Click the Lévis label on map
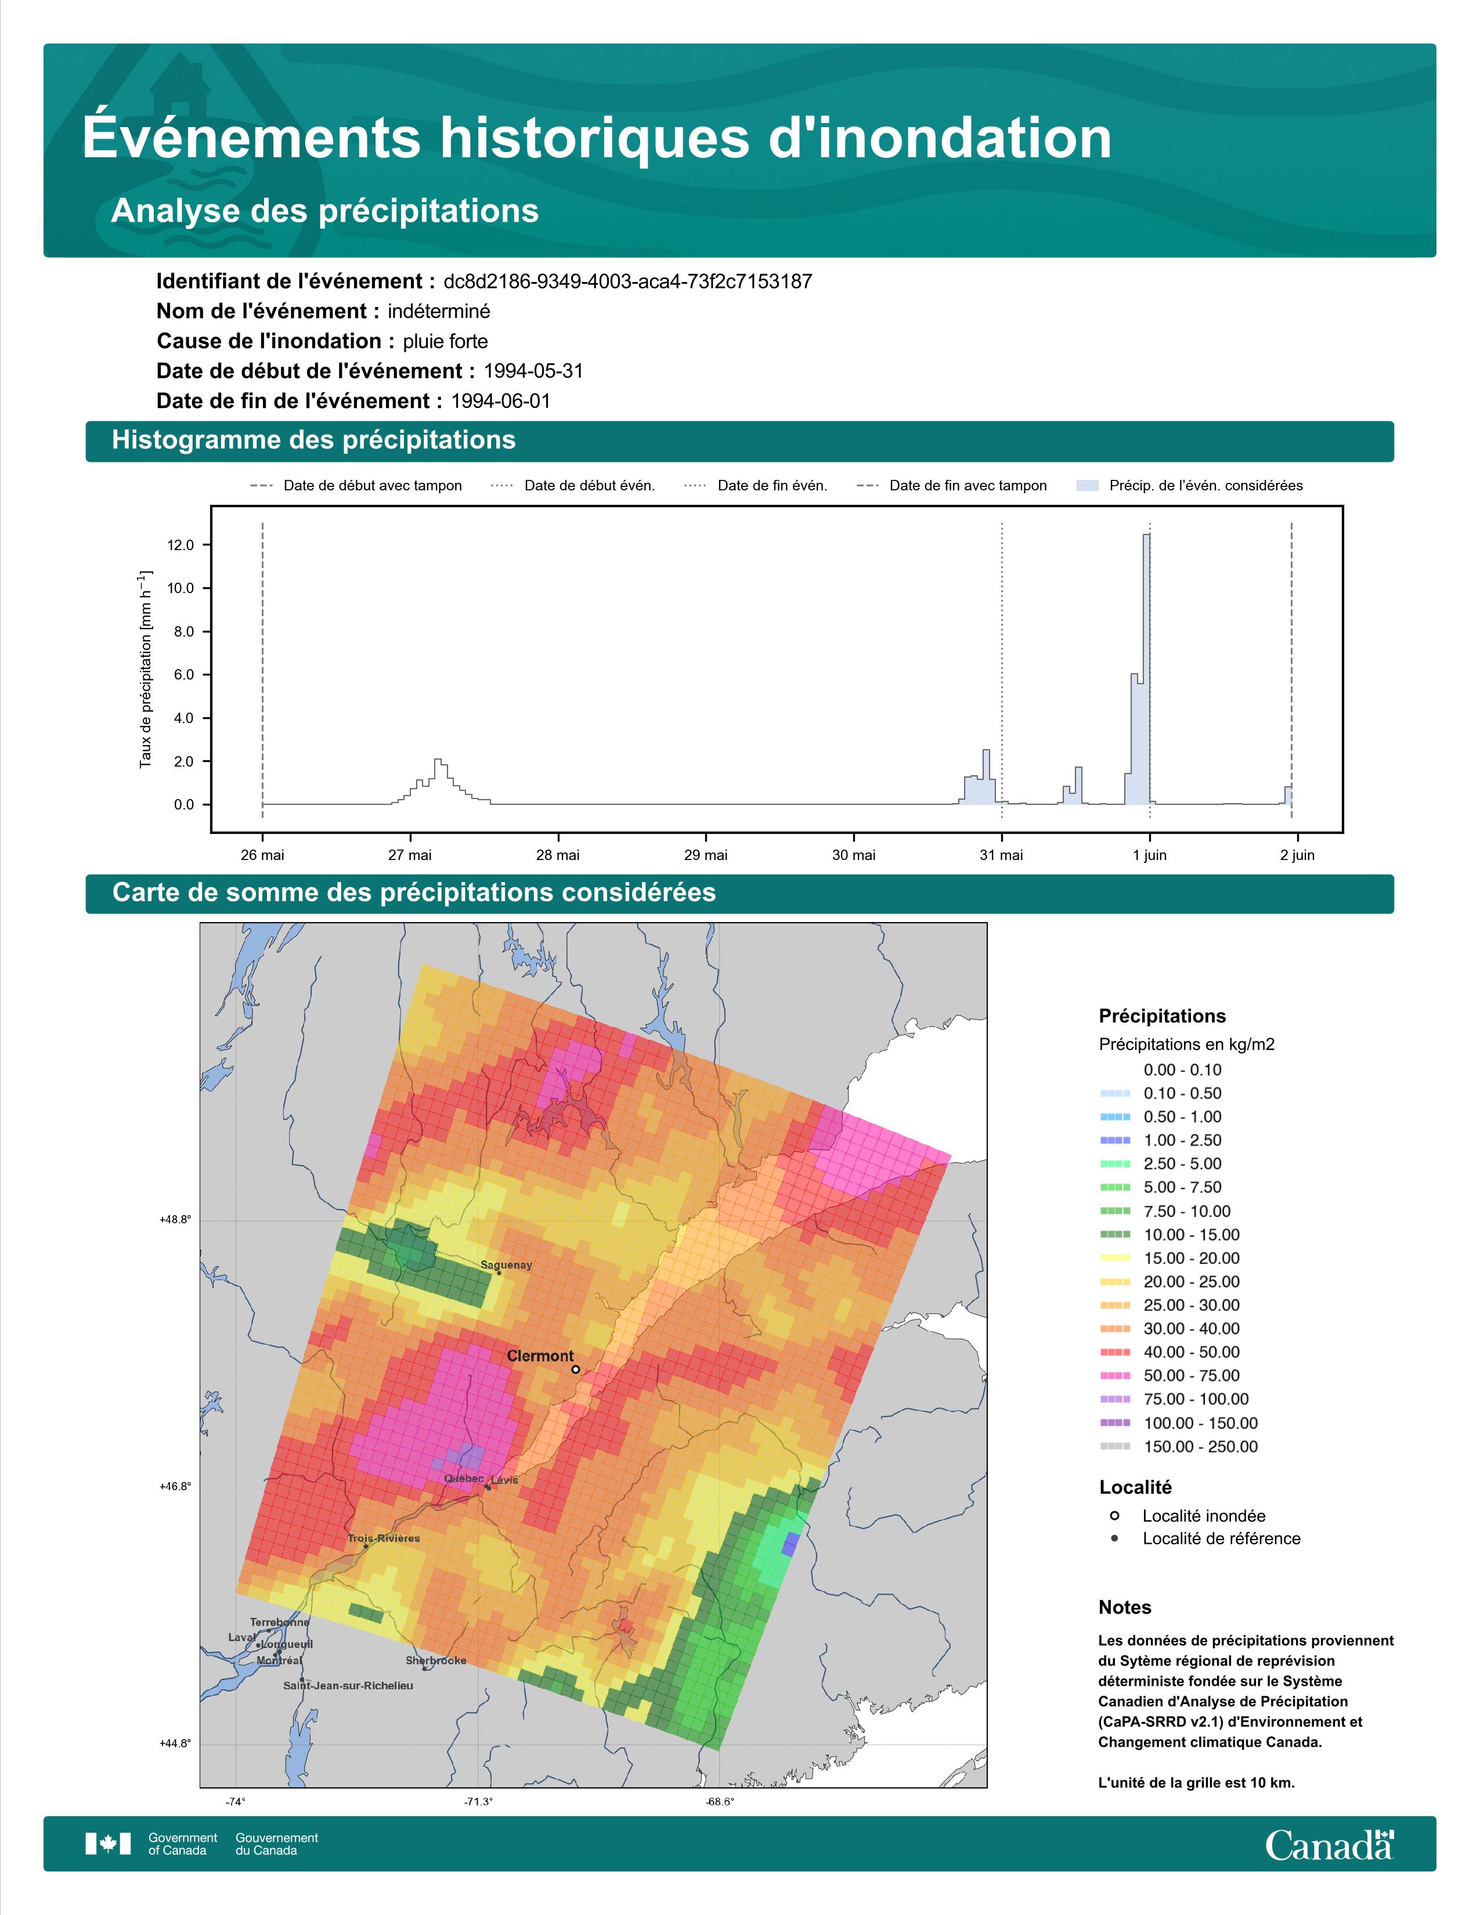This screenshot has height=1915, width=1480. [x=504, y=1480]
